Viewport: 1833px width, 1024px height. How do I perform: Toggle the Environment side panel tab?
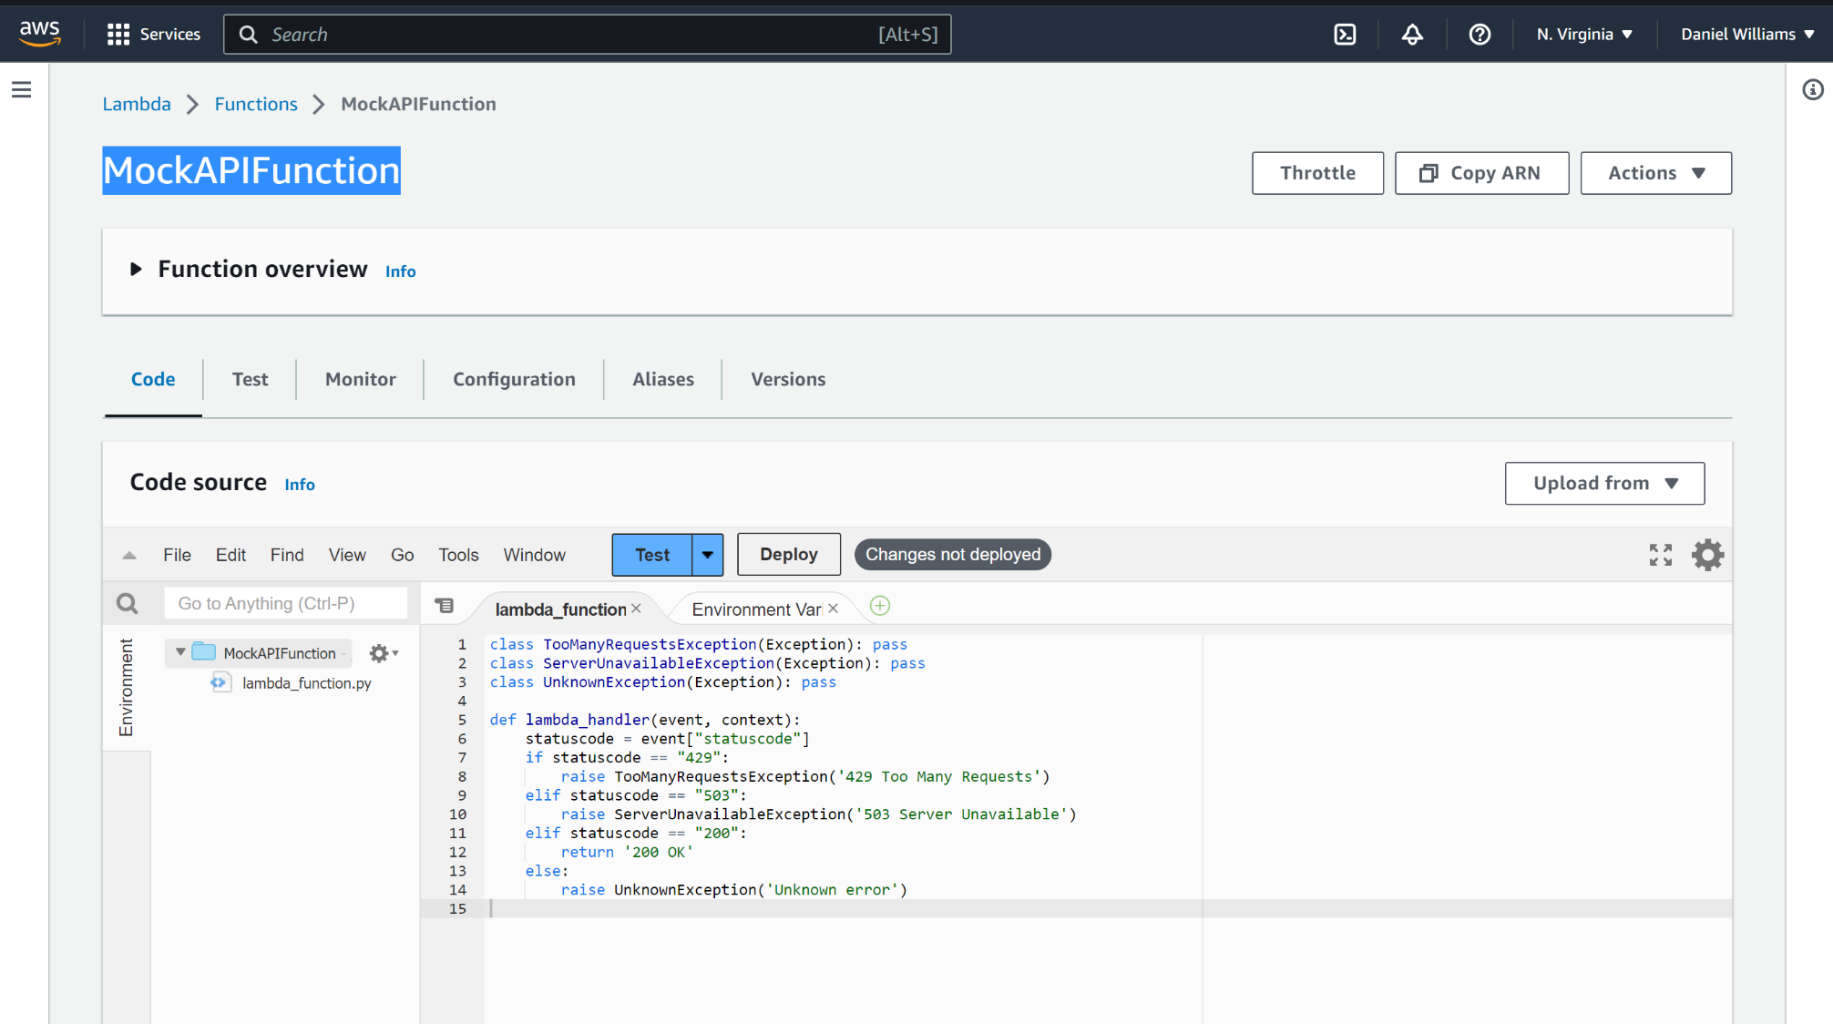(126, 688)
